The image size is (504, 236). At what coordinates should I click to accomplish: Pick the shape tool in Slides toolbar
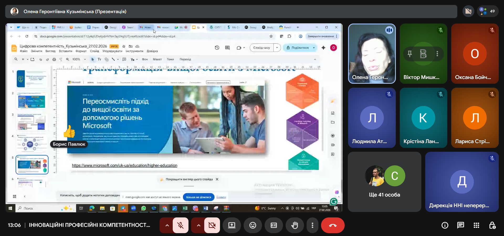coord(106,59)
